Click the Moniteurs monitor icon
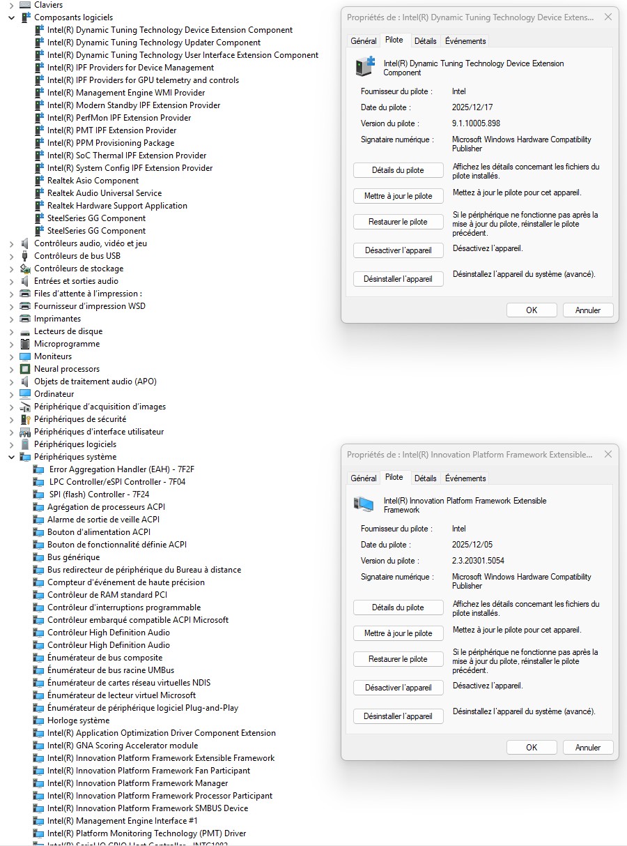Screen dimensions: 627x846 tap(25, 356)
